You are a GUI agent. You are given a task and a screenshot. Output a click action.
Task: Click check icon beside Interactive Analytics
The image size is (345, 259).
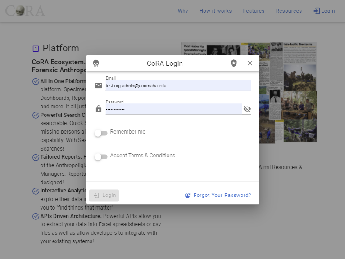36,191
